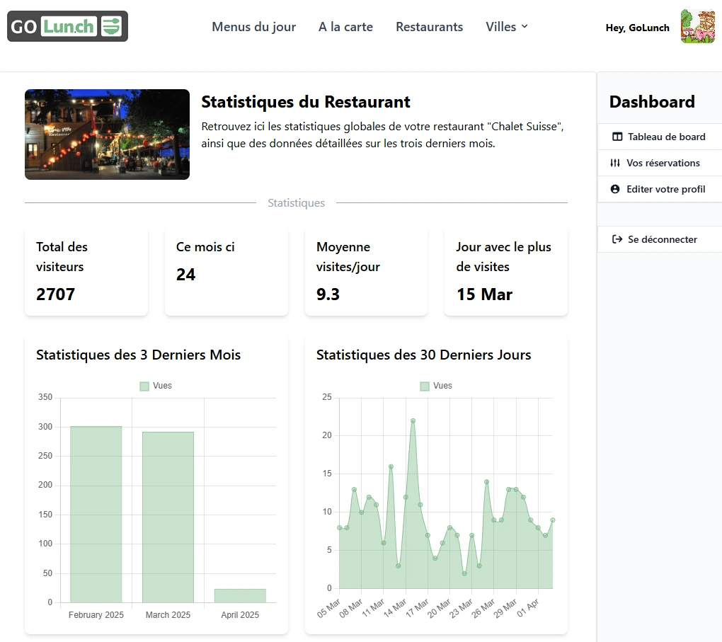722x642 pixels.
Task: Click the 15 Mar busiest day value
Action: [484, 294]
